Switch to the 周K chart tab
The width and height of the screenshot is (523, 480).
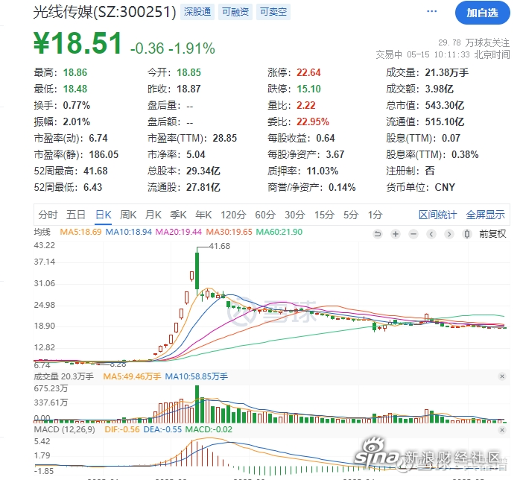pos(128,215)
